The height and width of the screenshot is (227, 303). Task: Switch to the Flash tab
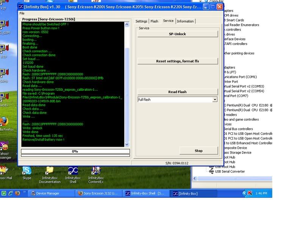tap(154, 21)
